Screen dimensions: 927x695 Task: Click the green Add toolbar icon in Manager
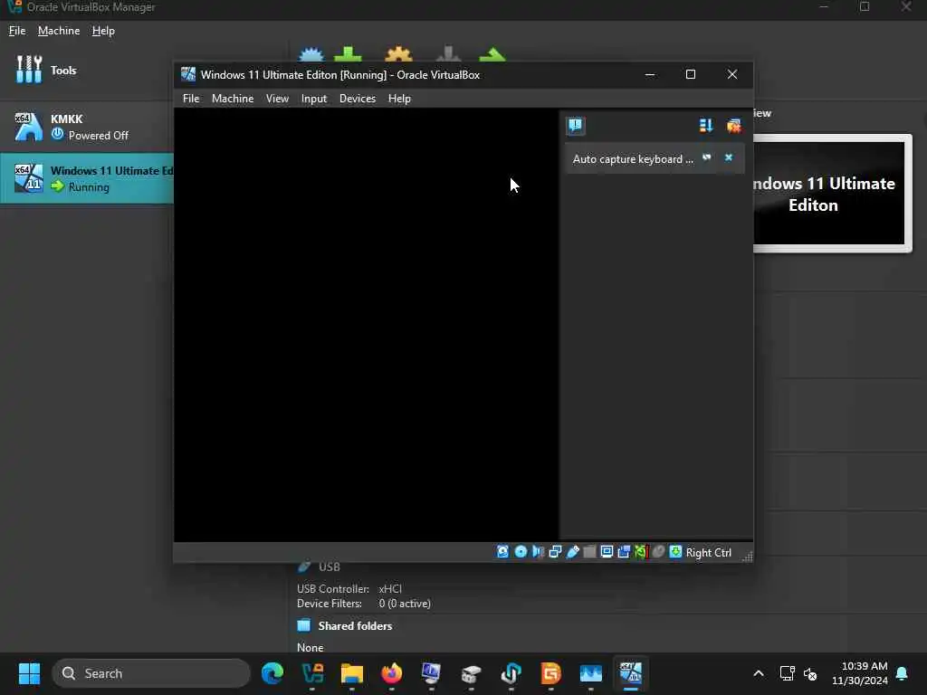click(x=348, y=54)
